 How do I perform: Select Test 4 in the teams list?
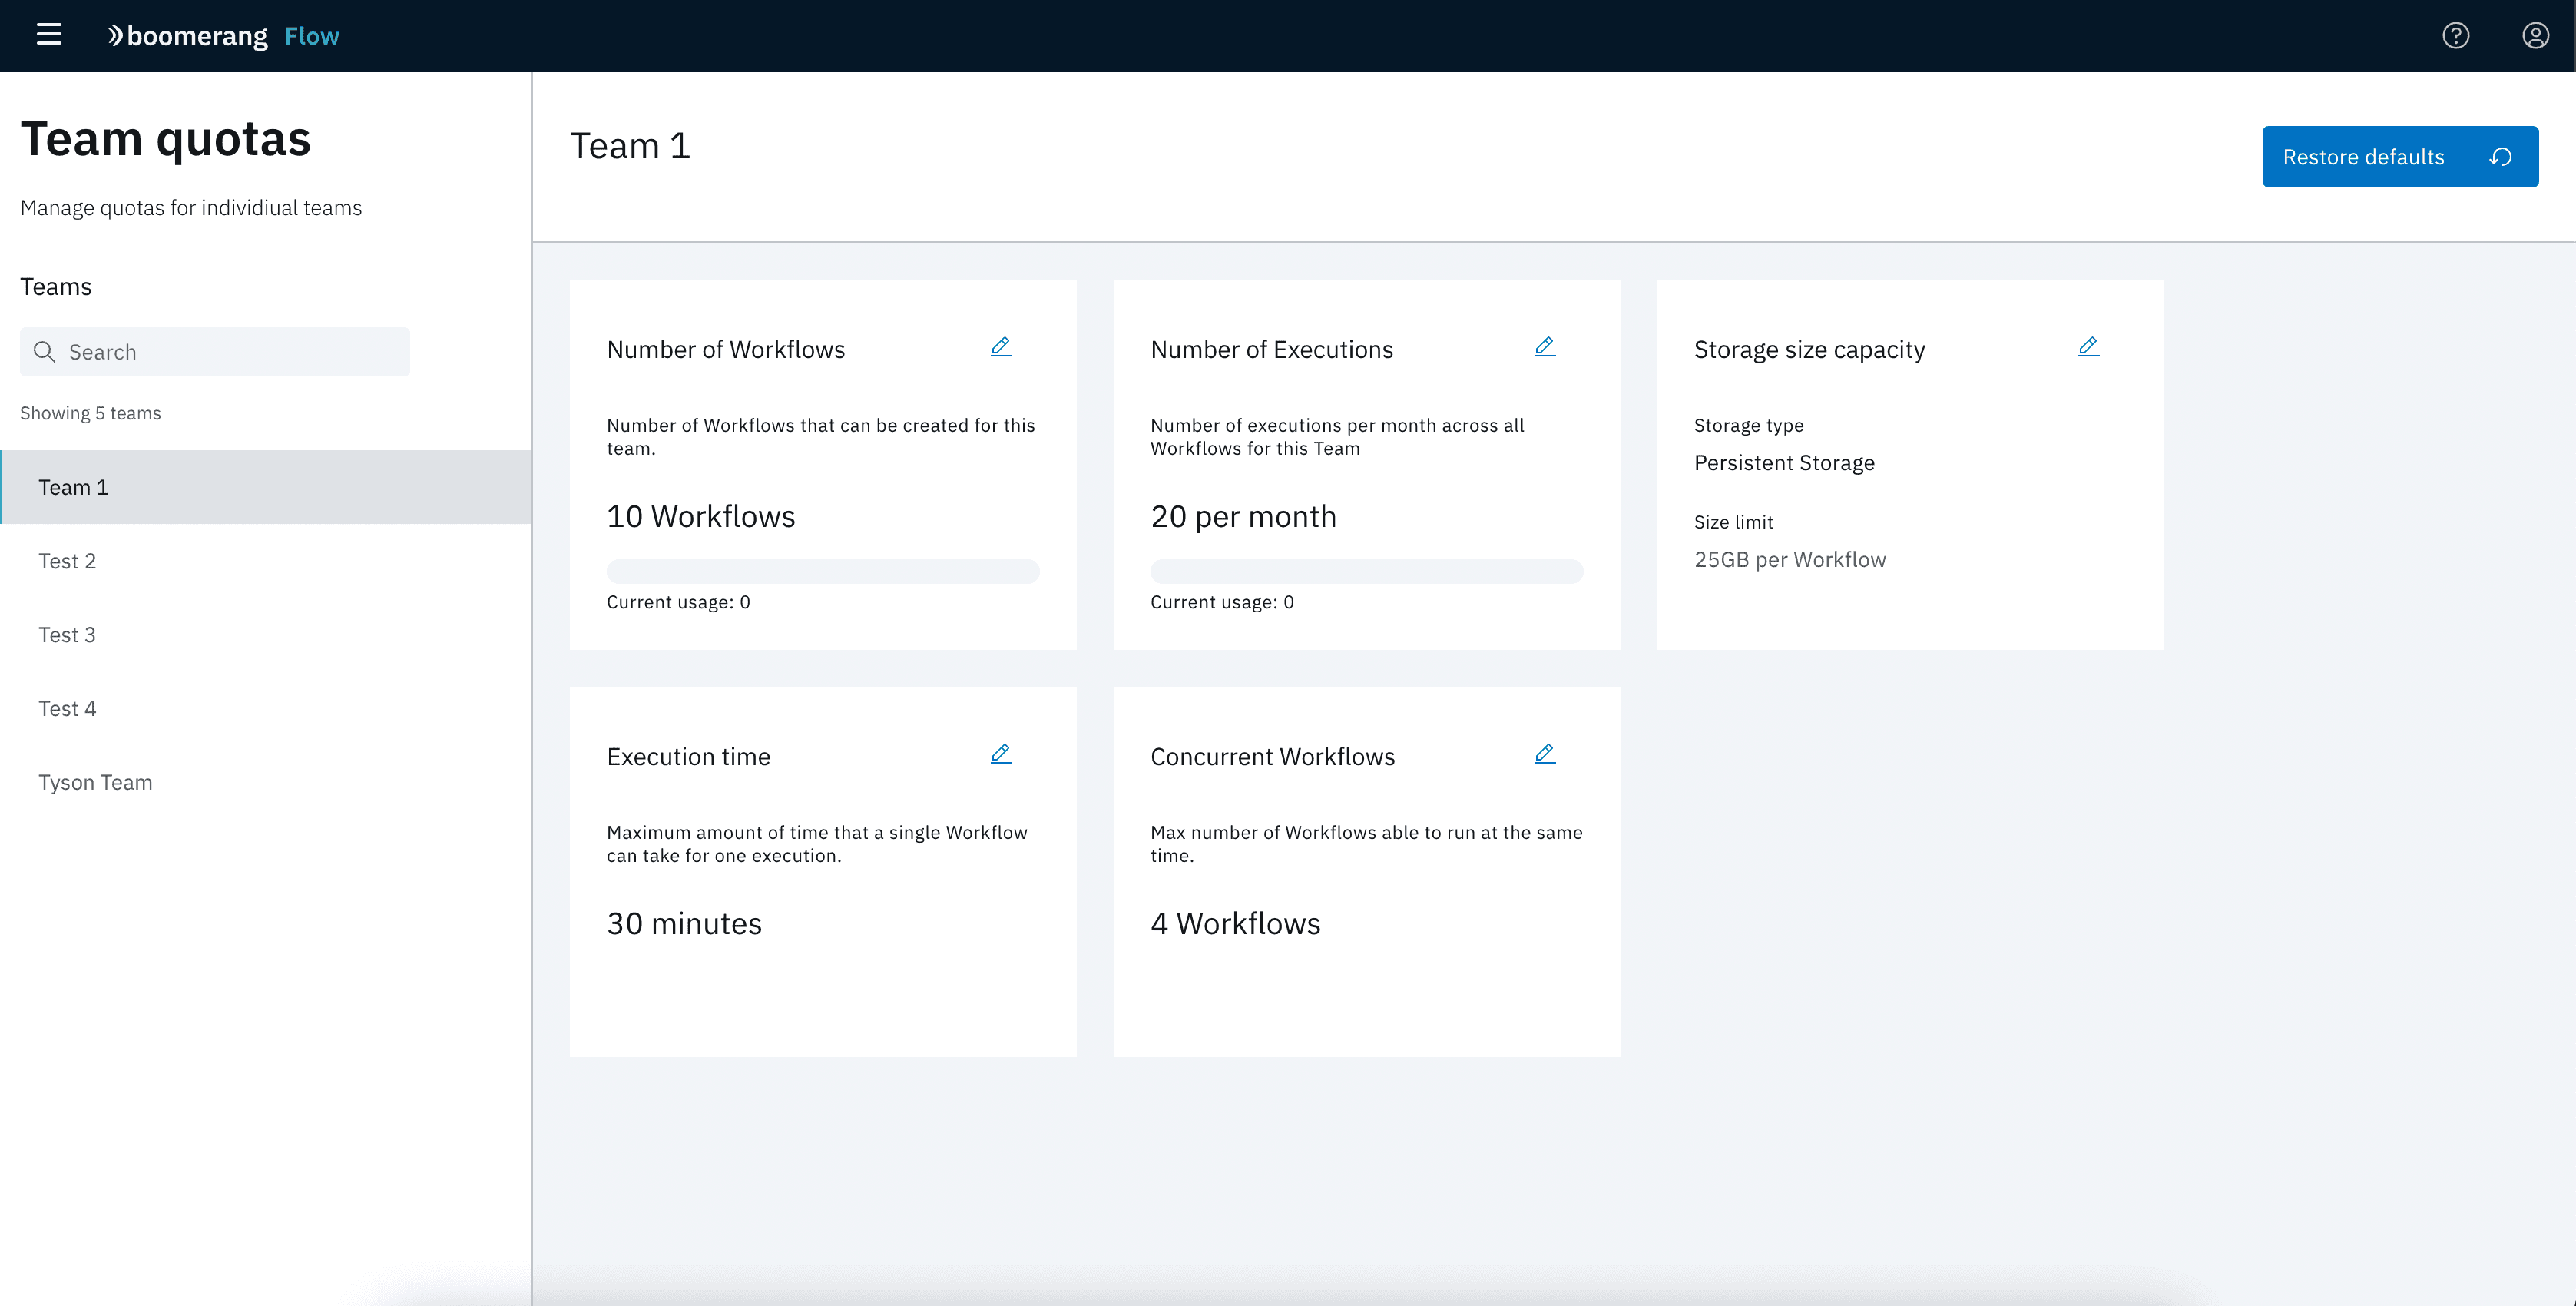tap(266, 709)
